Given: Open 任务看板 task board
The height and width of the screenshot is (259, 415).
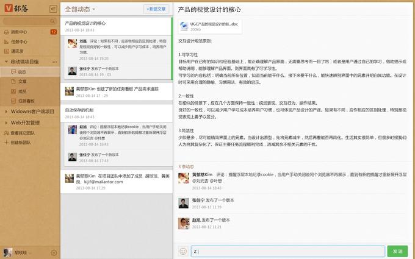Looking at the screenshot, I should coord(26,101).
